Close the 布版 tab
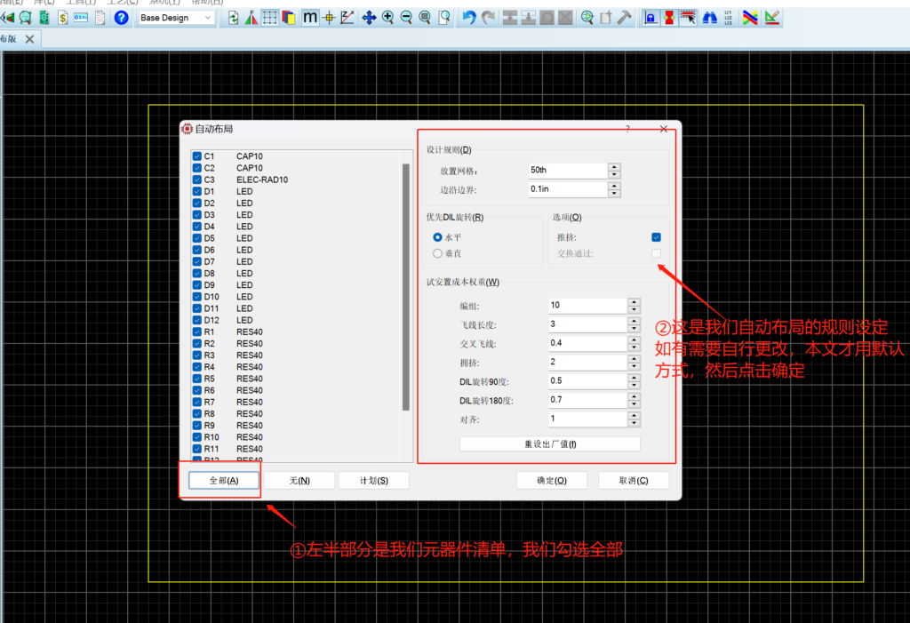 [x=29, y=39]
